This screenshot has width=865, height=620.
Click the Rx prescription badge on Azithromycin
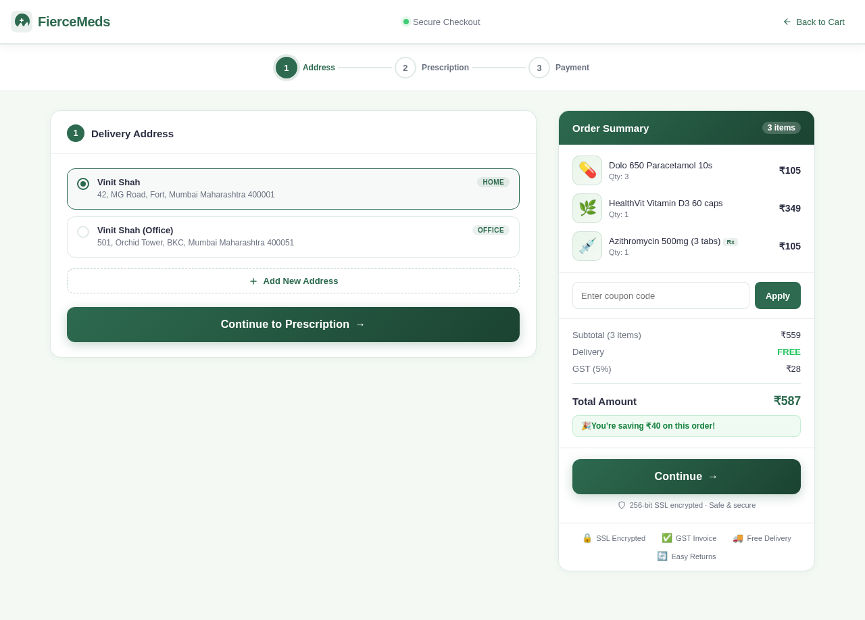(731, 241)
